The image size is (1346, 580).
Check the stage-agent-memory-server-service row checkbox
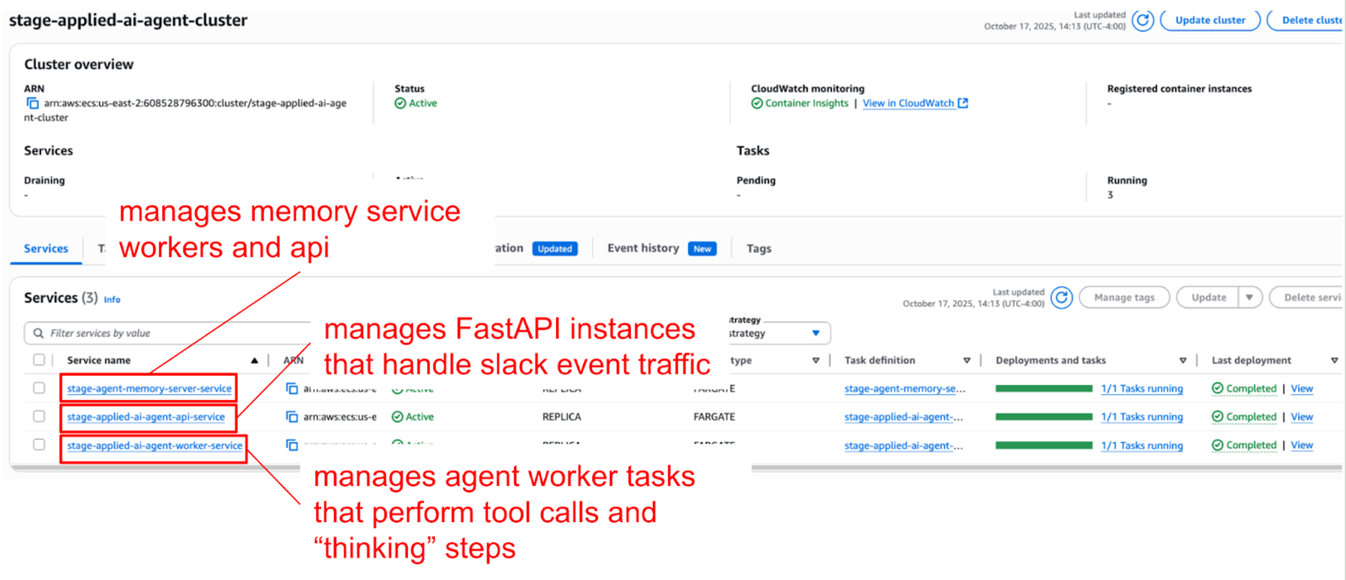coord(39,388)
